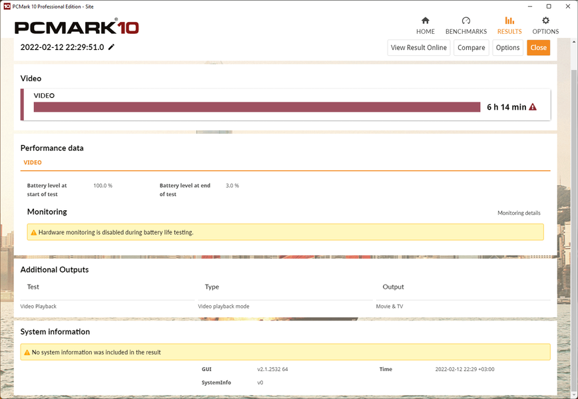Image resolution: width=578 pixels, height=399 pixels.
Task: Click warning icon in system information notice
Action: click(27, 352)
